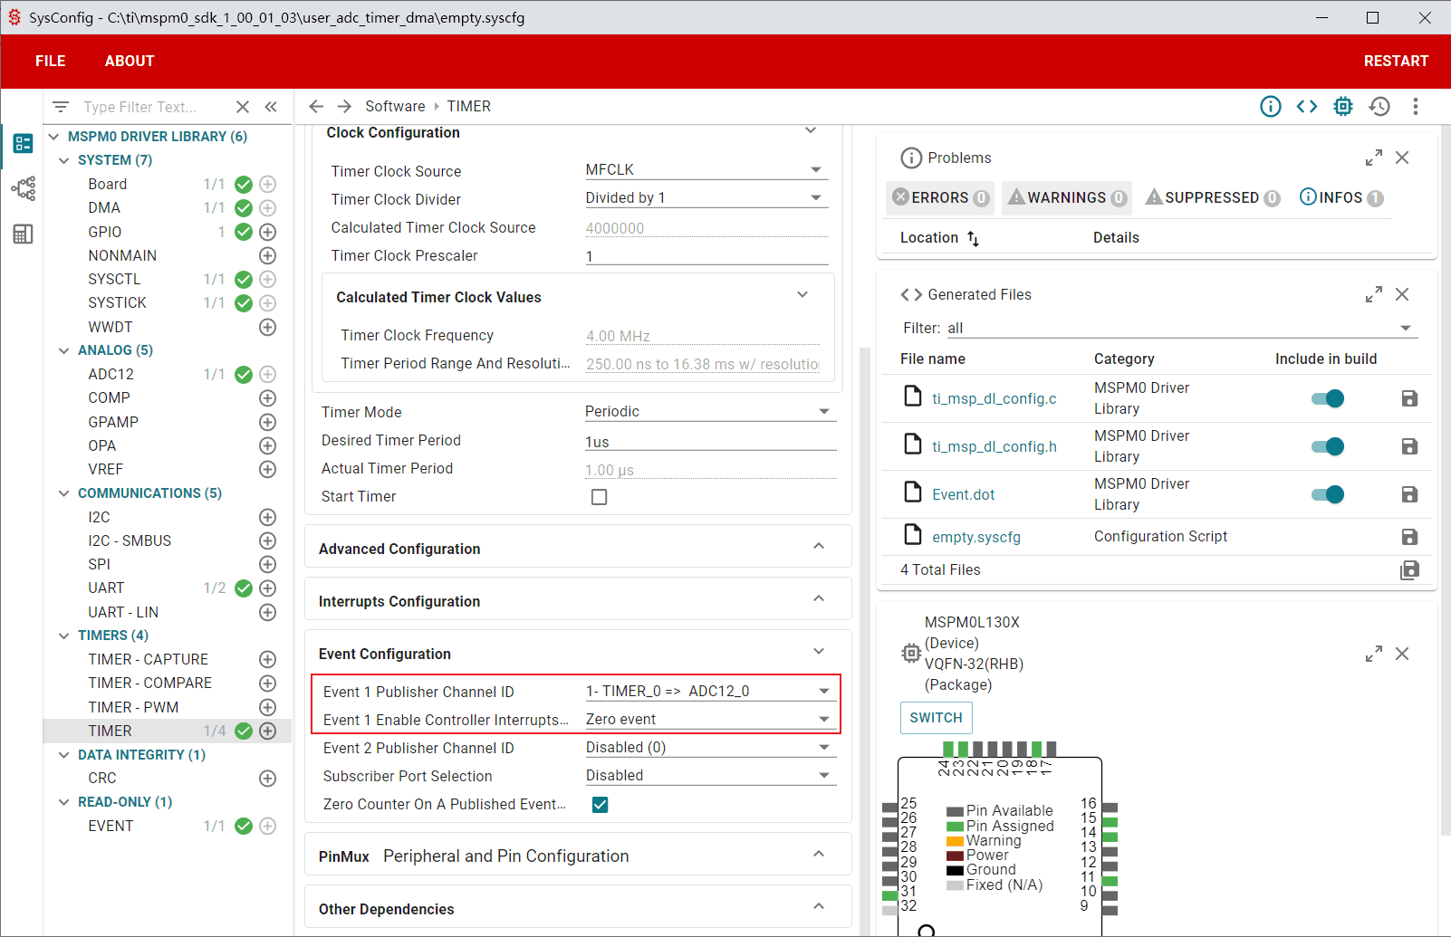Close the Generated Files panel

click(1402, 294)
